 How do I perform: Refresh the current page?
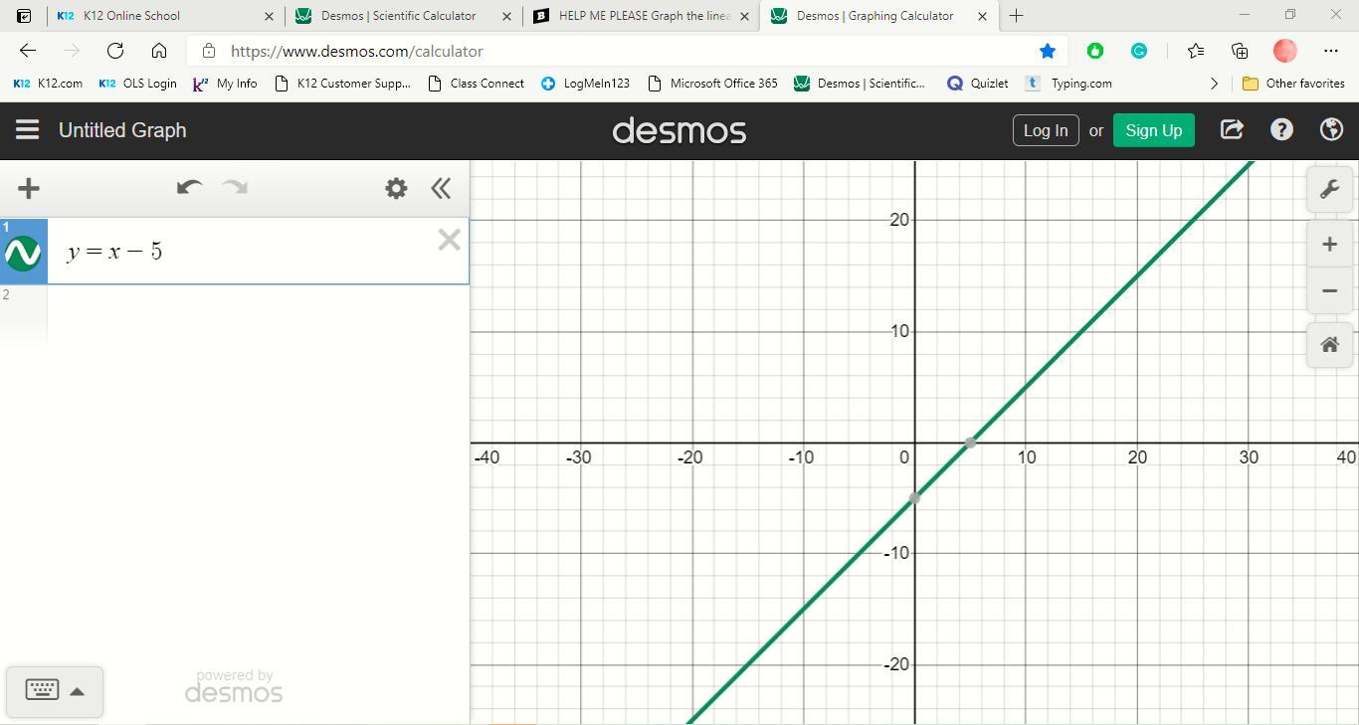(x=115, y=51)
